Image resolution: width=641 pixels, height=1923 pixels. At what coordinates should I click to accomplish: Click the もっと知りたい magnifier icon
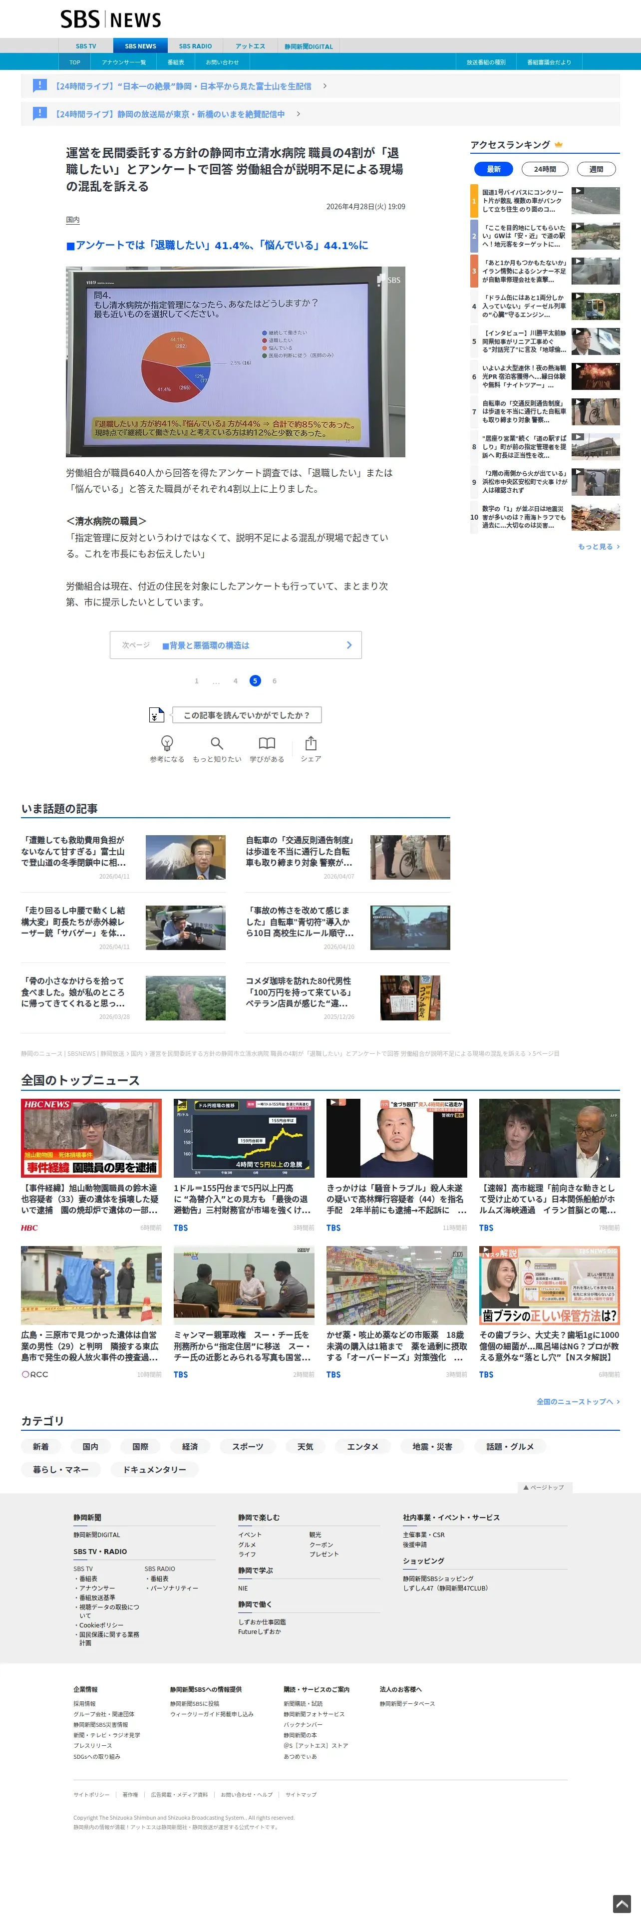[216, 743]
